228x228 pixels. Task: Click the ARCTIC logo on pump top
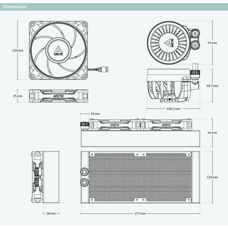[x=169, y=43]
